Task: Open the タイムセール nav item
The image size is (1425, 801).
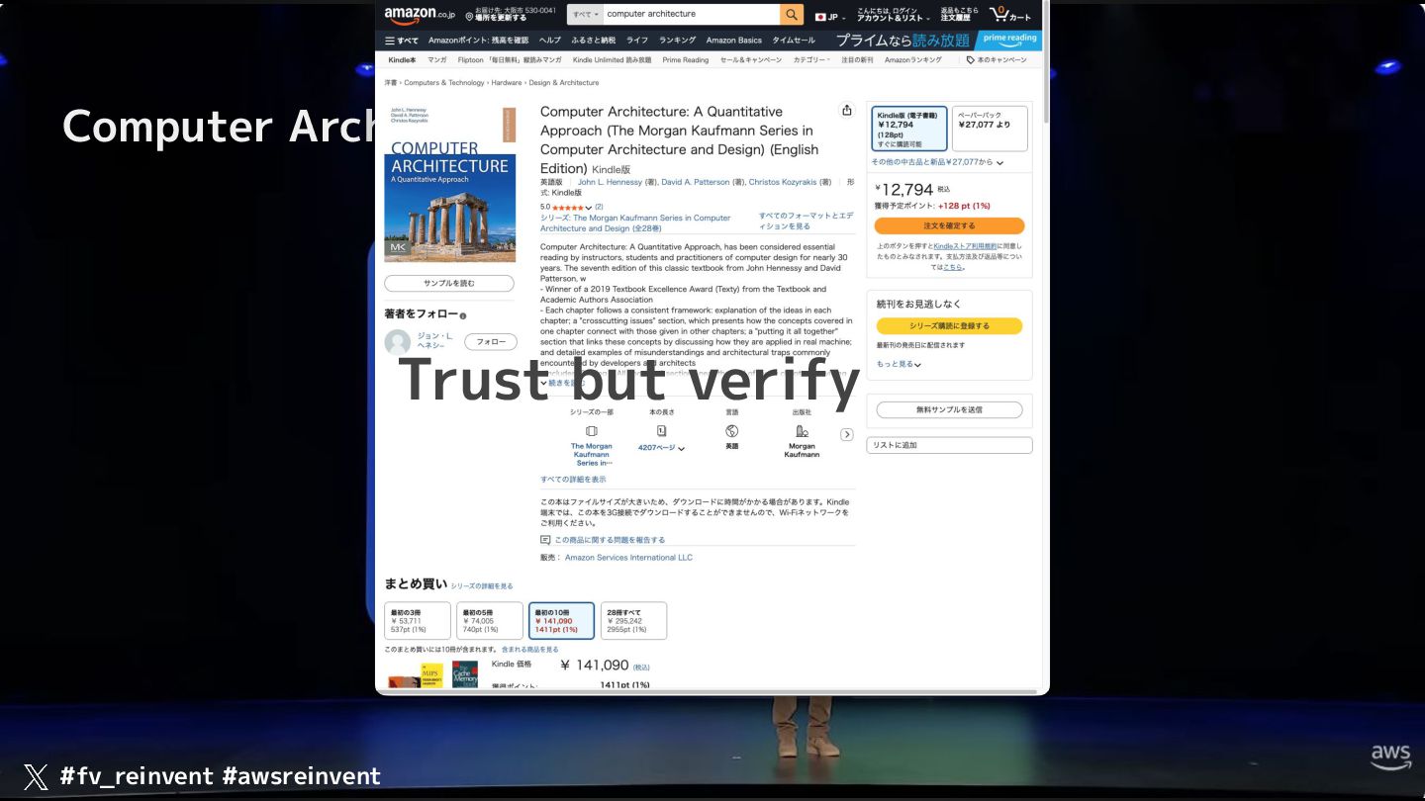Action: click(x=794, y=41)
